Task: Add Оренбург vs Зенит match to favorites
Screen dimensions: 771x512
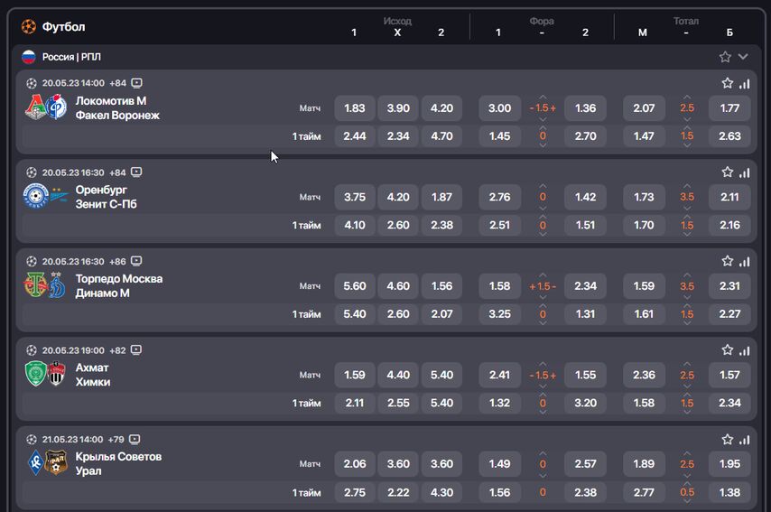Action: pyautogui.click(x=728, y=172)
